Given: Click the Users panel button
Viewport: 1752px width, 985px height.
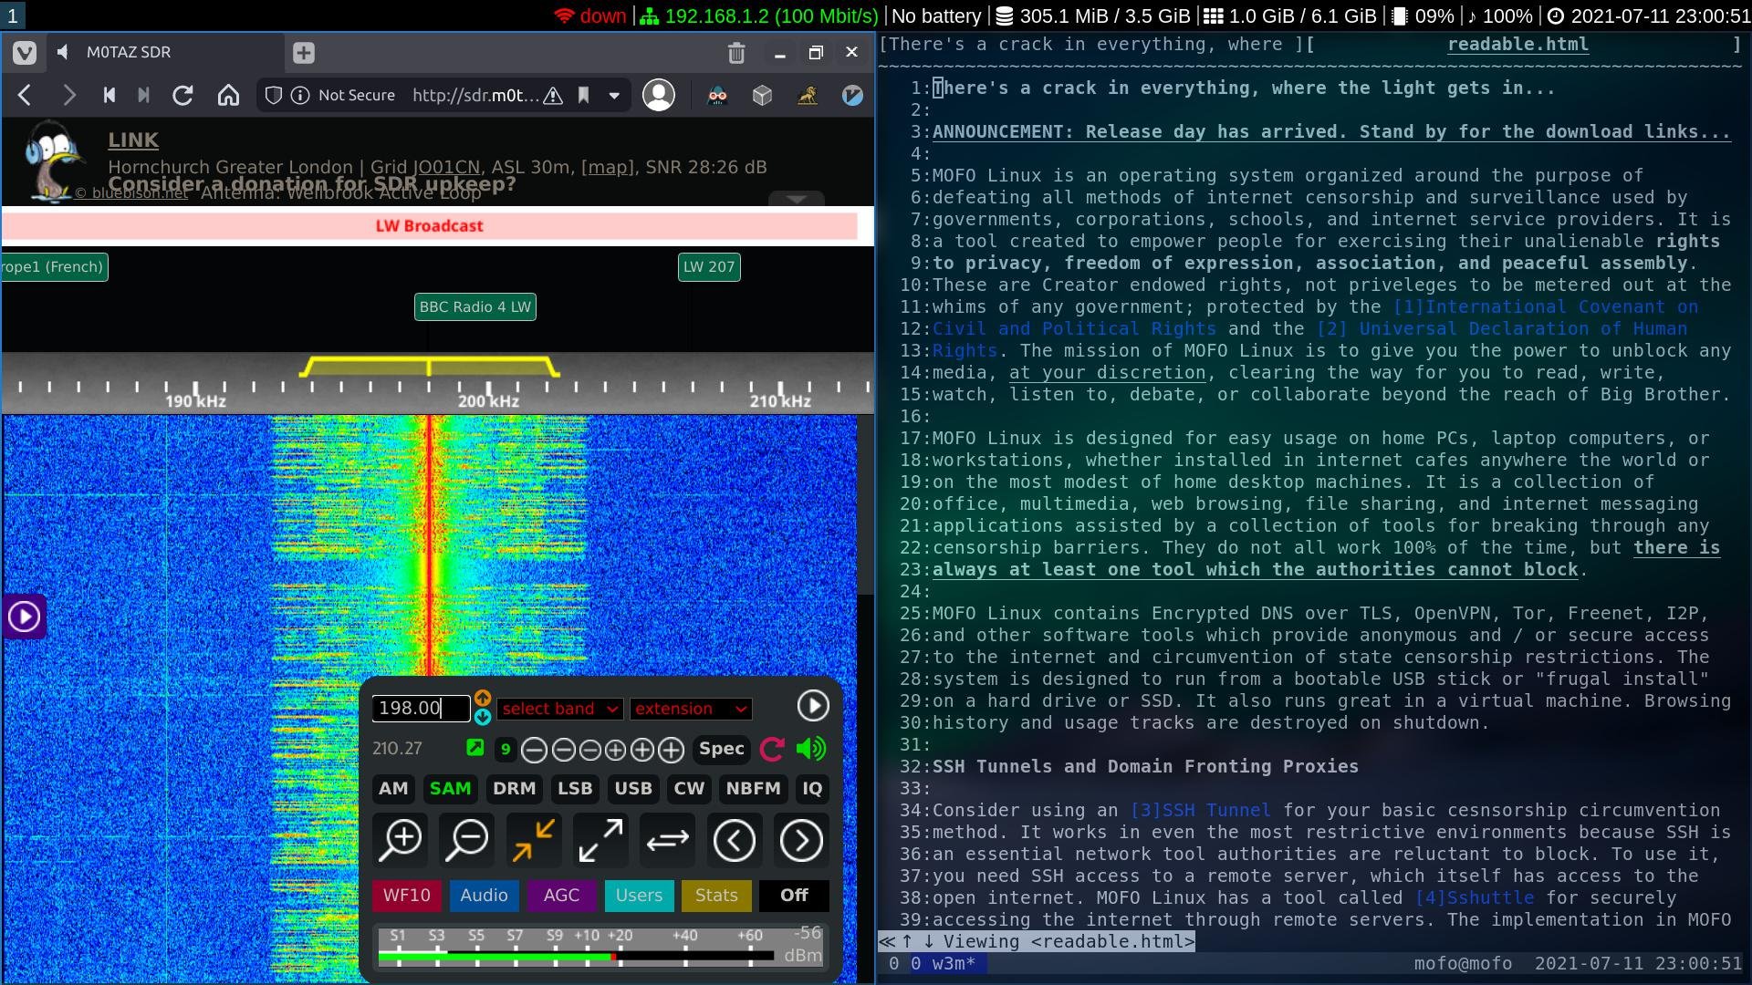Looking at the screenshot, I should point(638,895).
